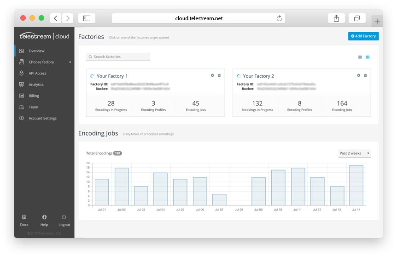Delete Your Factory 2 with trash icon
This screenshot has width=397, height=255.
tap(365, 75)
